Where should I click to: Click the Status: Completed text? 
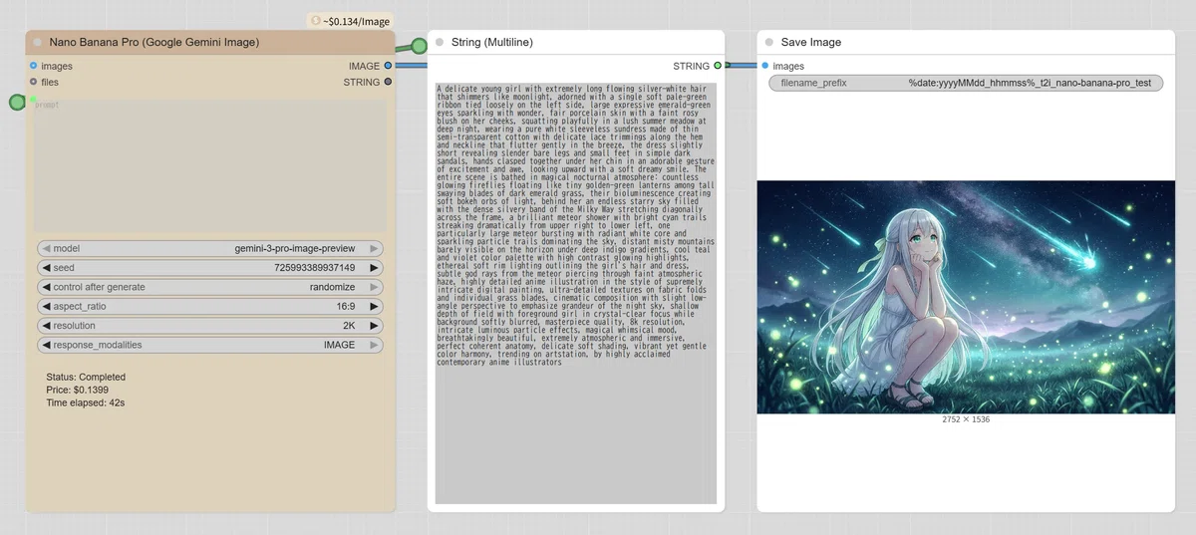point(86,377)
